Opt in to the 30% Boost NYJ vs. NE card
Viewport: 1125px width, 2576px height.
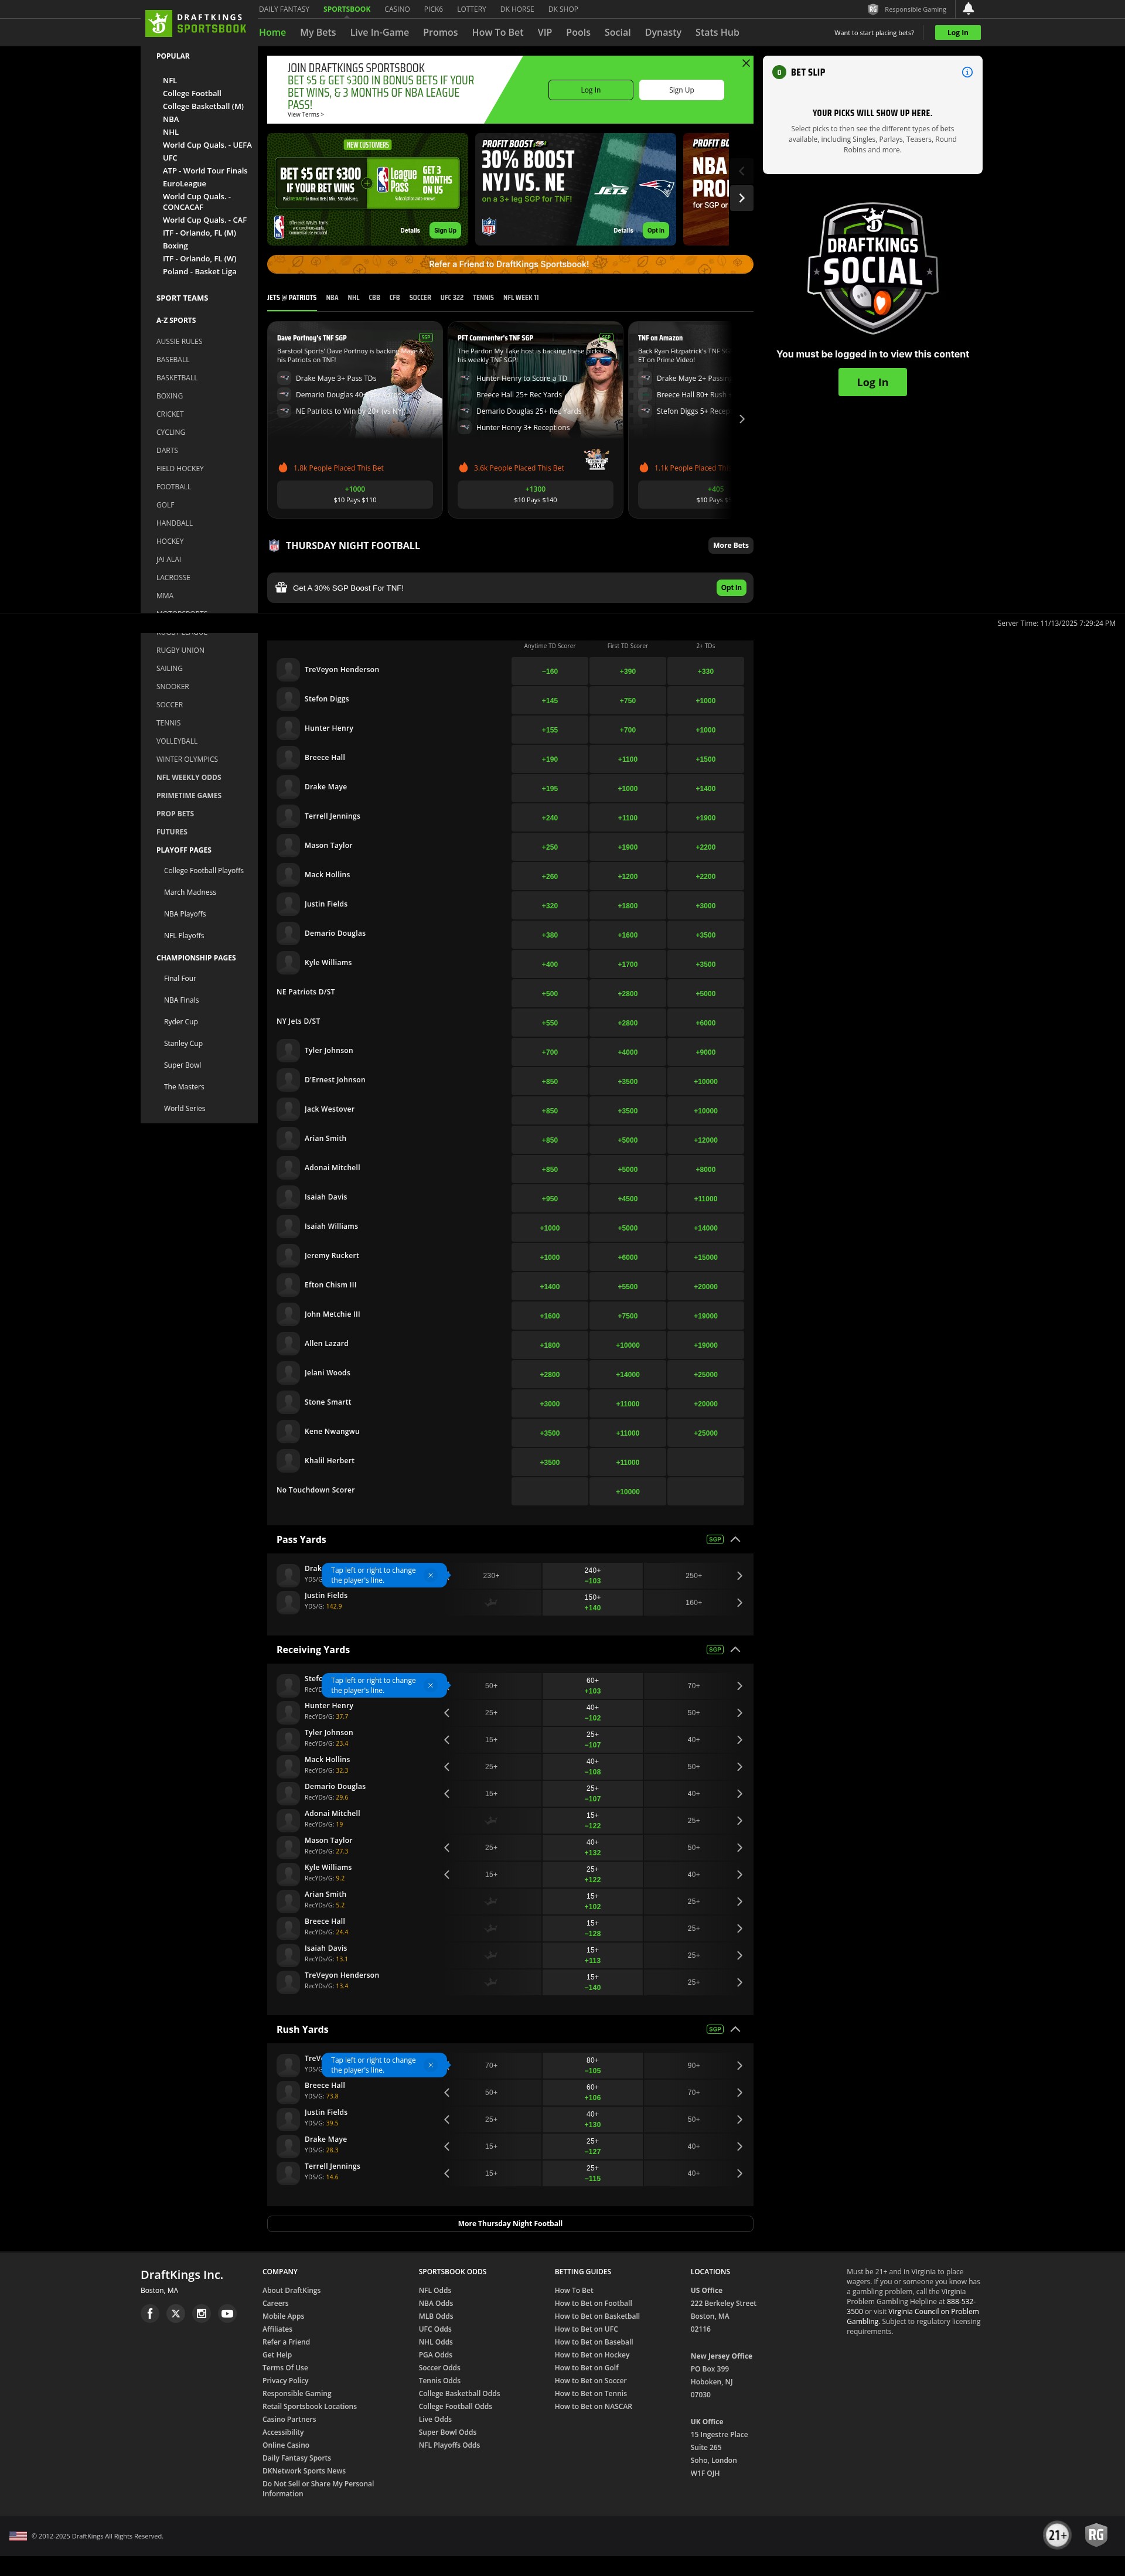655,230
